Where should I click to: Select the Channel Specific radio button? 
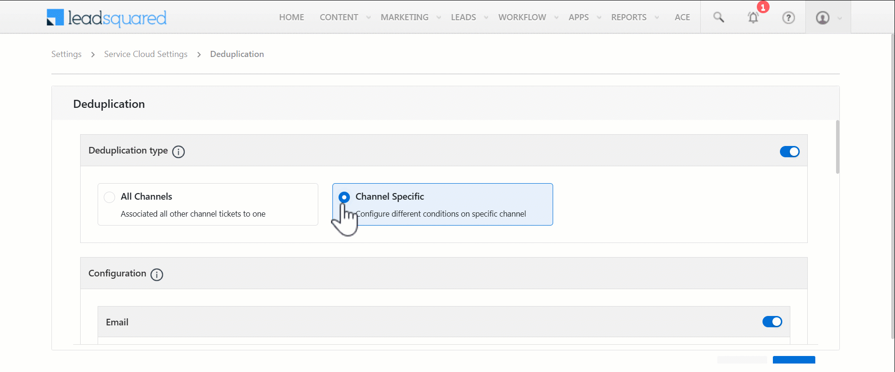[344, 197]
